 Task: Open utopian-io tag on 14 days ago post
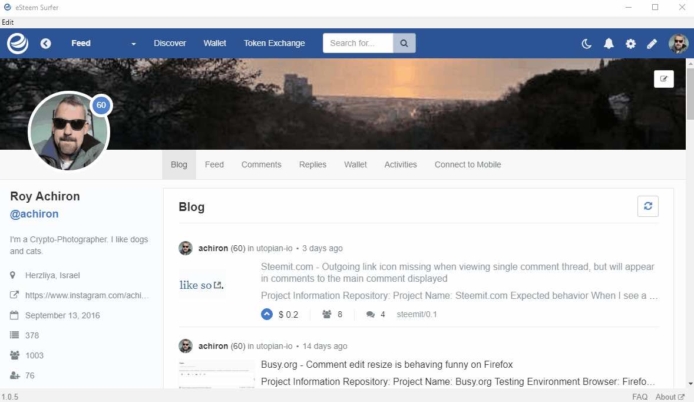pyautogui.click(x=275, y=346)
